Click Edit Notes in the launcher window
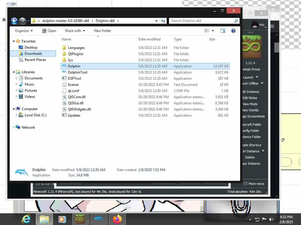This screenshot has height=225, width=301. (x=250, y=98)
